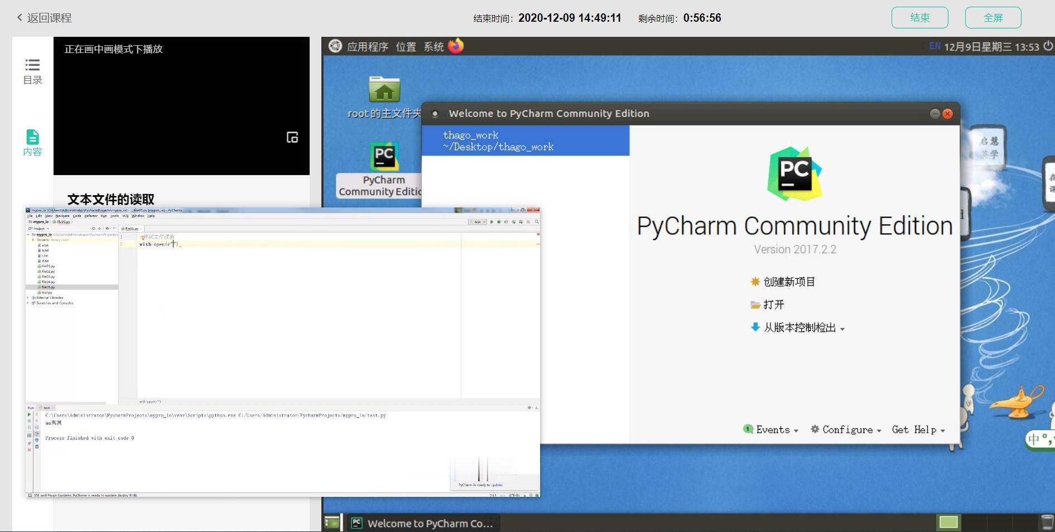Click the 结束 button
Screen dimensions: 1055x532
[x=919, y=17]
